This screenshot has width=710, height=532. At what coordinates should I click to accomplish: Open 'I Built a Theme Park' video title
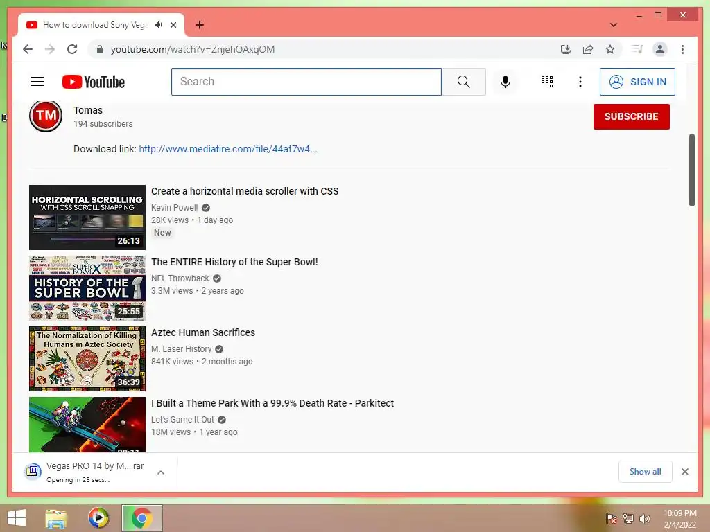(x=272, y=403)
